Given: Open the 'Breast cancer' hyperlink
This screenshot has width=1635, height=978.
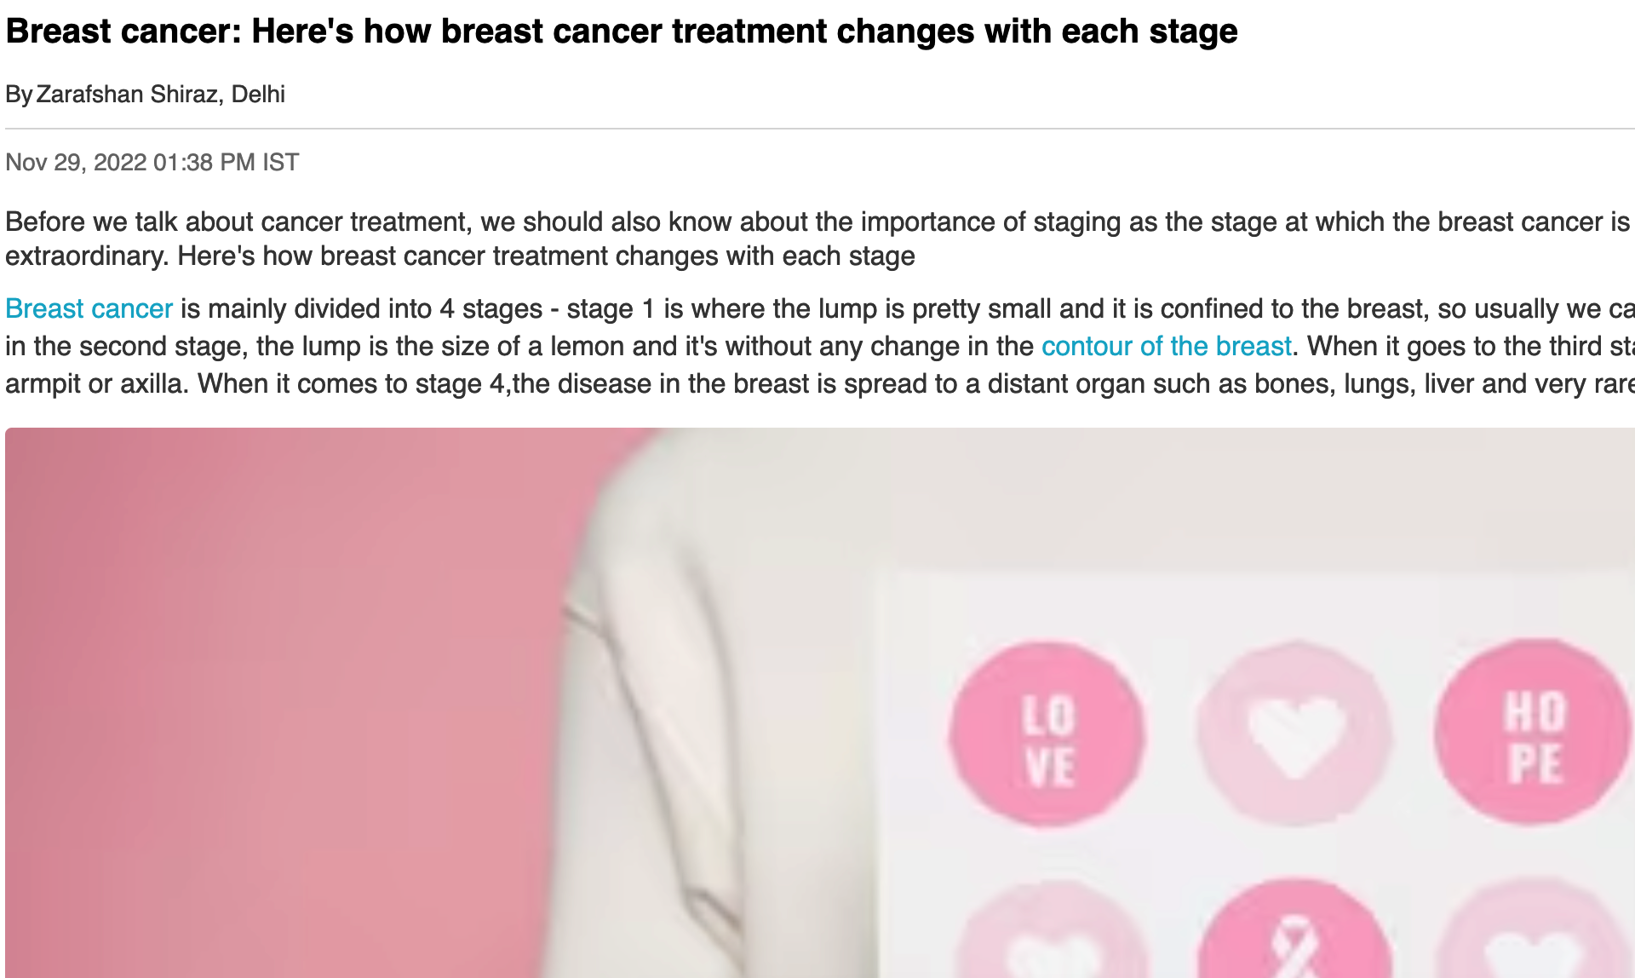Looking at the screenshot, I should coord(89,308).
